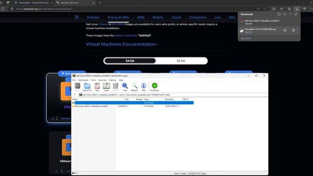
Task: Click the Live nav item
Action: (217, 18)
